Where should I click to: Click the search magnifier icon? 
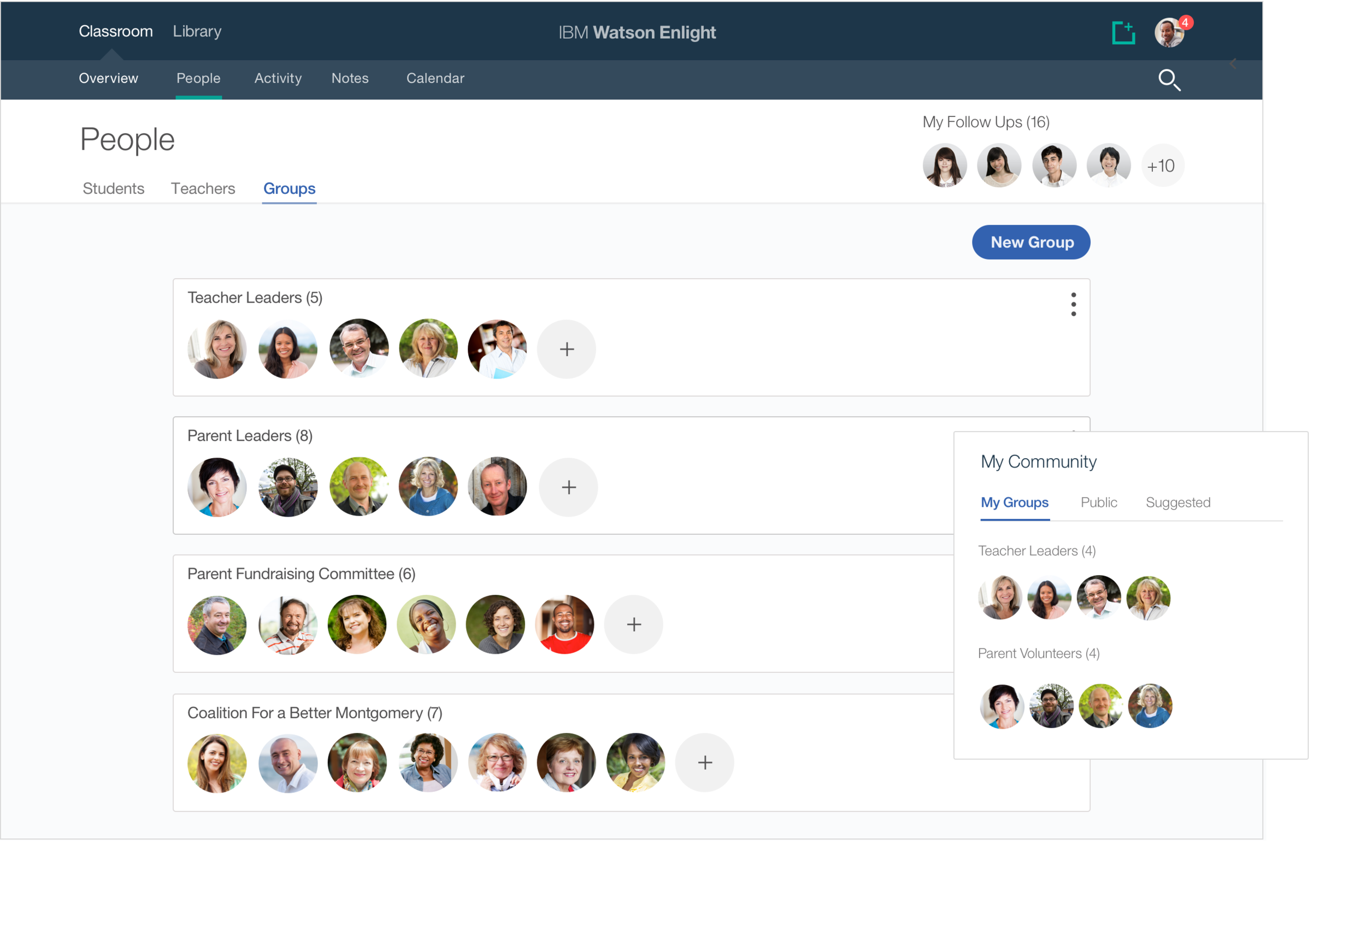pos(1169,80)
